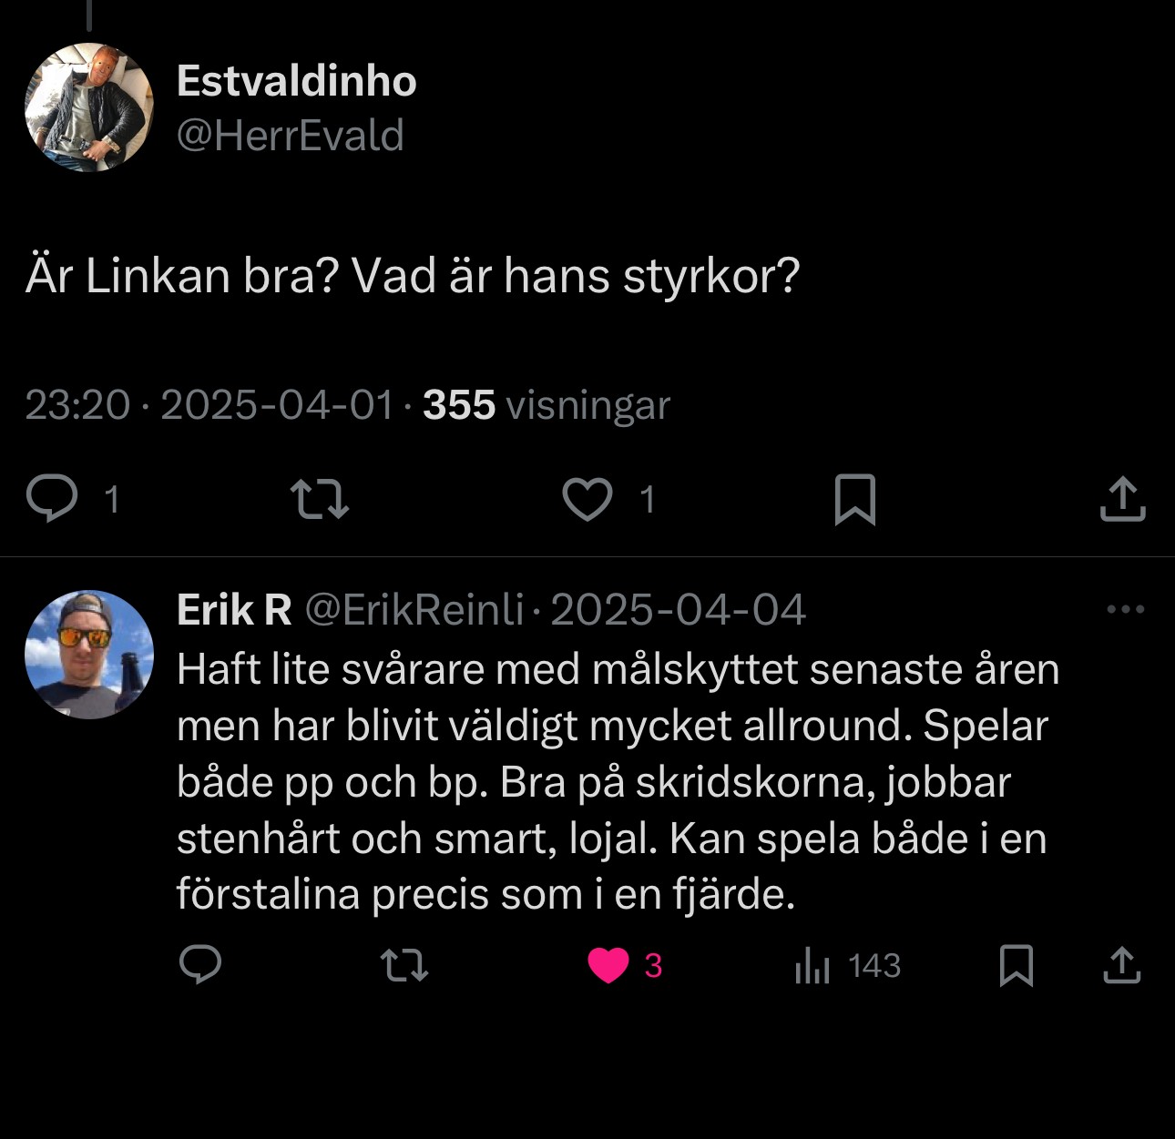The image size is (1175, 1139).
Task: Open the @ErikReinli profile handle
Action: 414,609
